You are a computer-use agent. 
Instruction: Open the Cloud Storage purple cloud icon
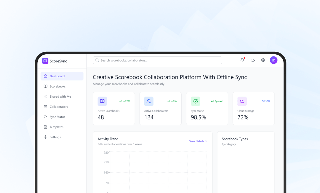click(x=242, y=101)
